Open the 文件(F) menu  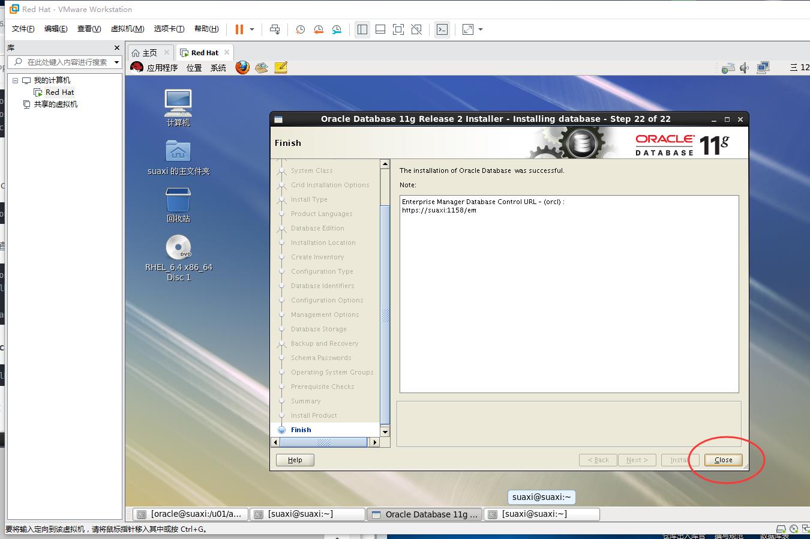[x=23, y=29]
